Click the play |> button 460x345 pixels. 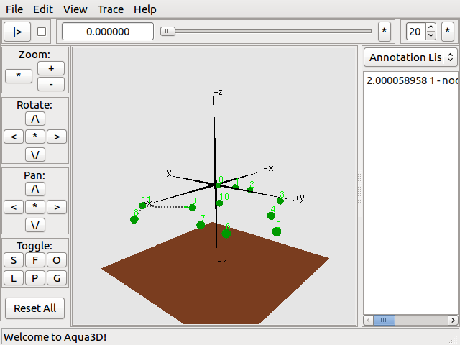17,32
